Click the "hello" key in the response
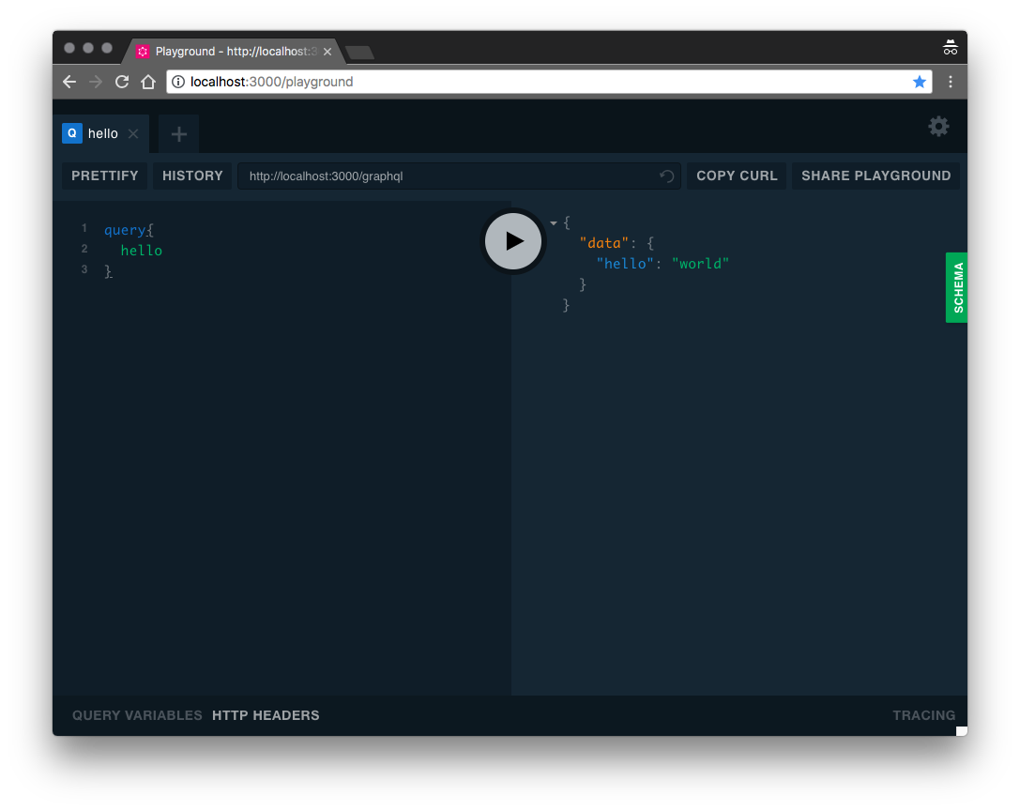The width and height of the screenshot is (1020, 811). (x=625, y=264)
